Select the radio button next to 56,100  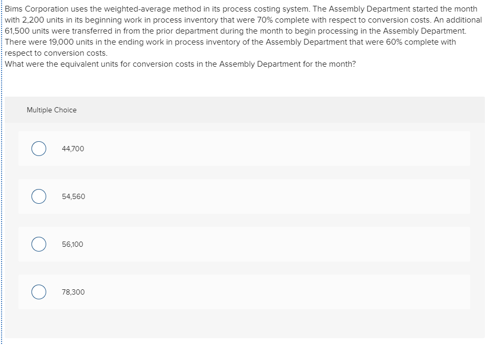pos(38,244)
